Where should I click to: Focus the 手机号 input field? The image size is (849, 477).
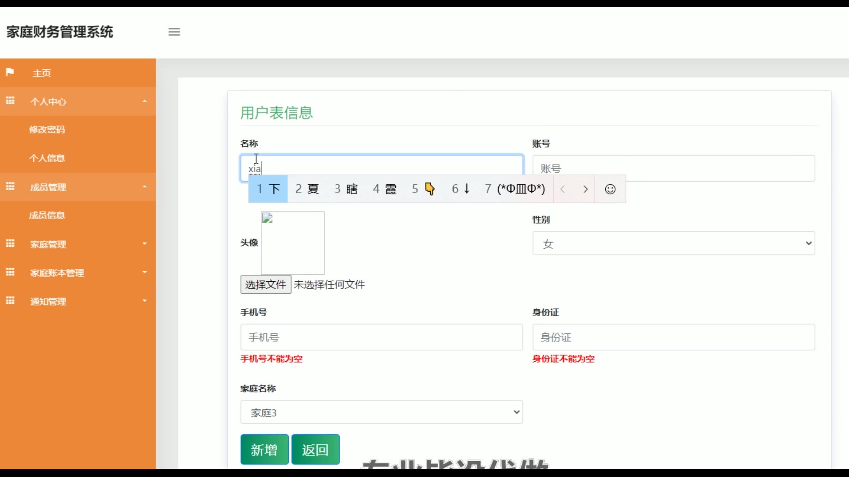pos(382,337)
